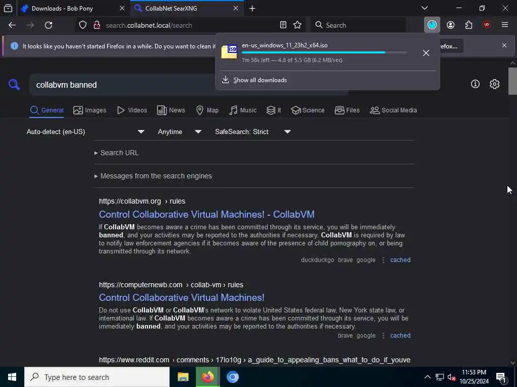Switch to the It search category
Image resolution: width=517 pixels, height=387 pixels.
pyautogui.click(x=274, y=110)
